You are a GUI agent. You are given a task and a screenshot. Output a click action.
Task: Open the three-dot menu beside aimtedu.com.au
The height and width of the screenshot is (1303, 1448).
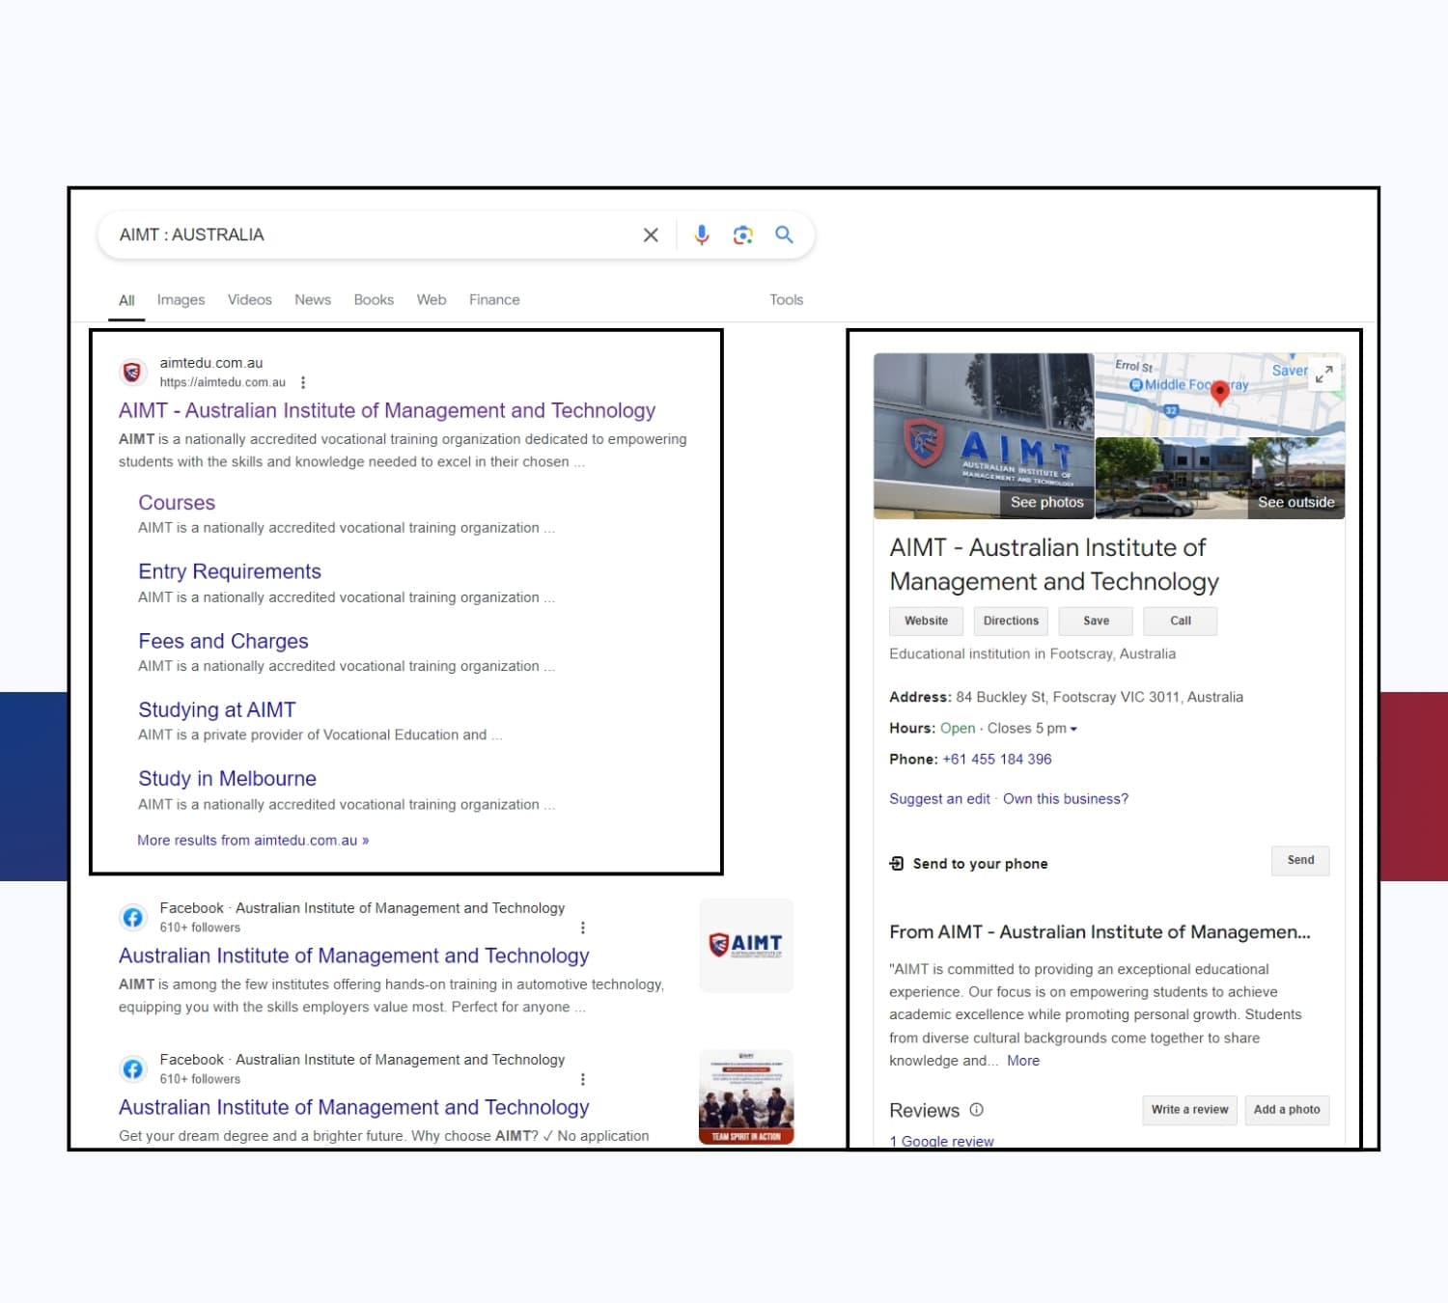click(x=303, y=382)
